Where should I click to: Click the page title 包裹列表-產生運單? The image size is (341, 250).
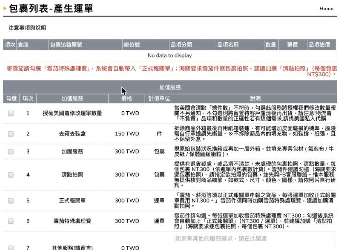click(51, 9)
